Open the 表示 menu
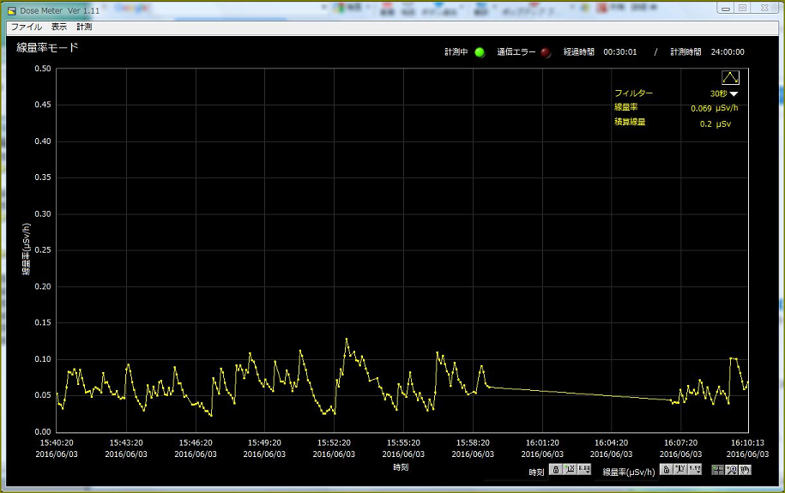 [58, 27]
